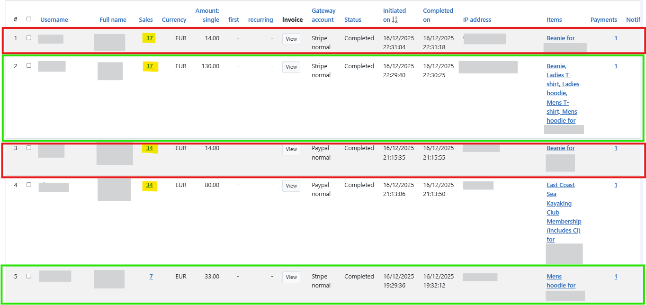
Task: Click View invoice for the 130.00 payment
Action: pyautogui.click(x=291, y=67)
